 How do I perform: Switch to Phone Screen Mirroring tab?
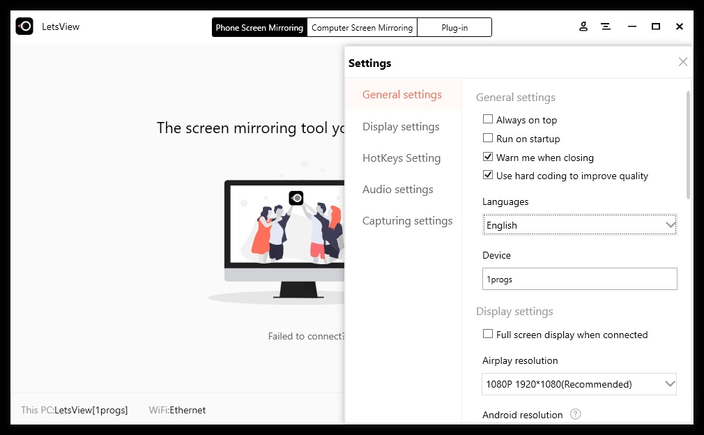(259, 27)
